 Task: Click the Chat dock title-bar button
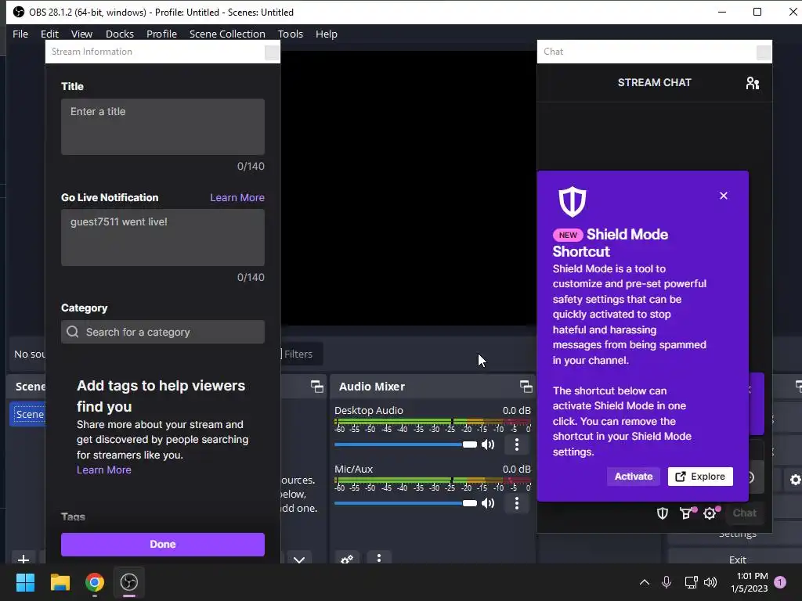(x=764, y=52)
